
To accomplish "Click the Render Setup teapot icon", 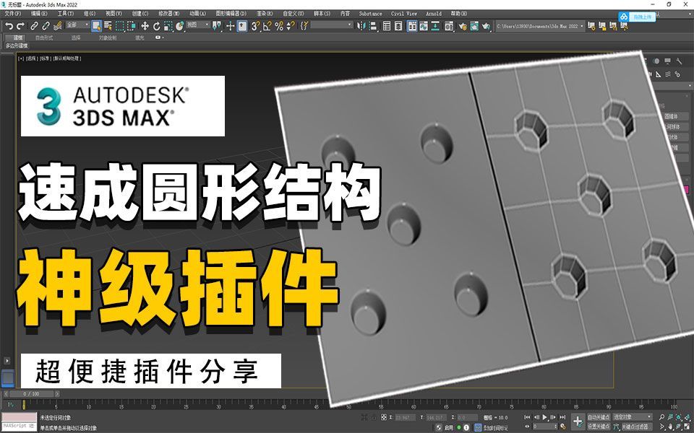I will pos(460,27).
